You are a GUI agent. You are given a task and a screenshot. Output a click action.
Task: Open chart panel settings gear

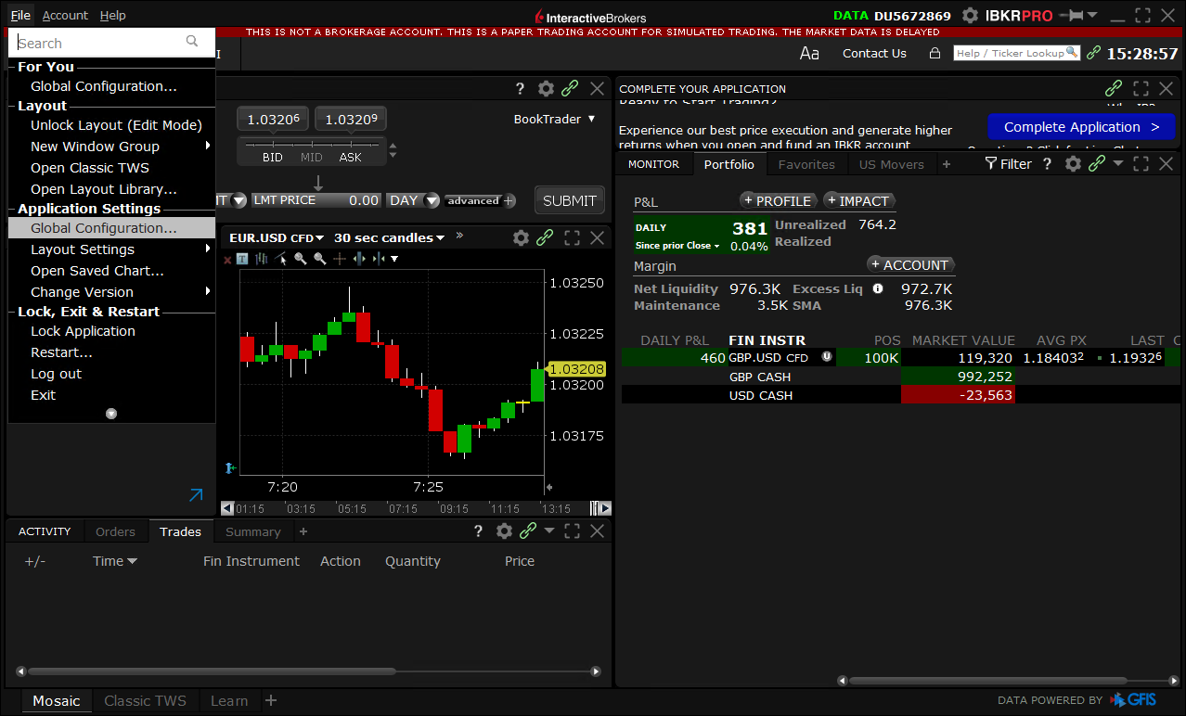click(521, 237)
